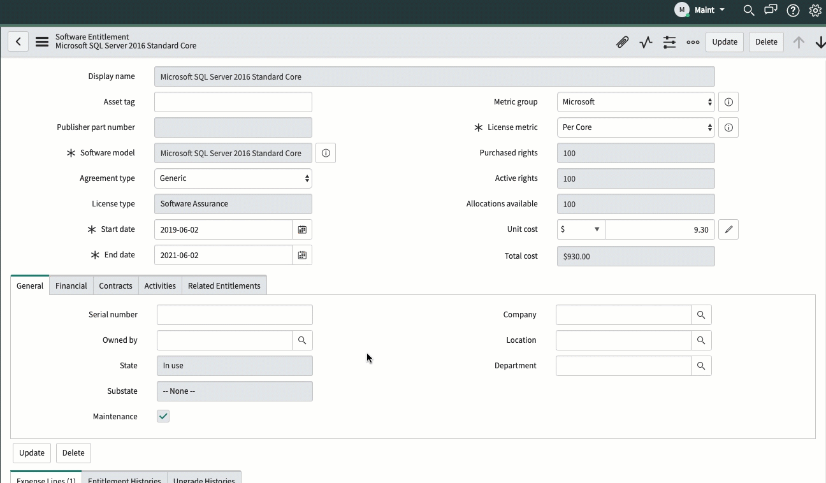
Task: Show info for License metric field
Action: [728, 127]
